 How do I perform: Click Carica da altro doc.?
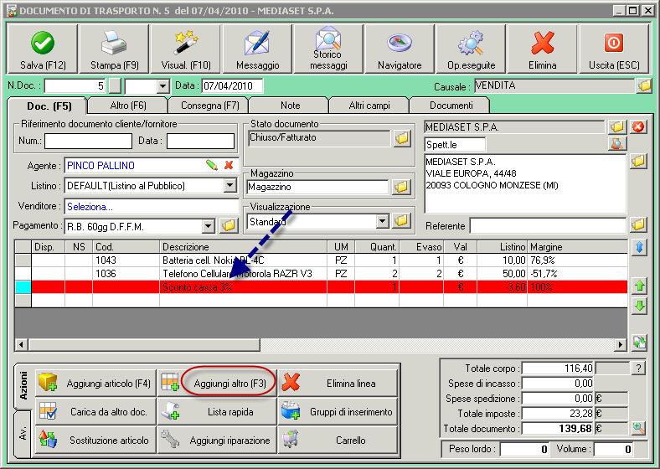pyautogui.click(x=95, y=412)
